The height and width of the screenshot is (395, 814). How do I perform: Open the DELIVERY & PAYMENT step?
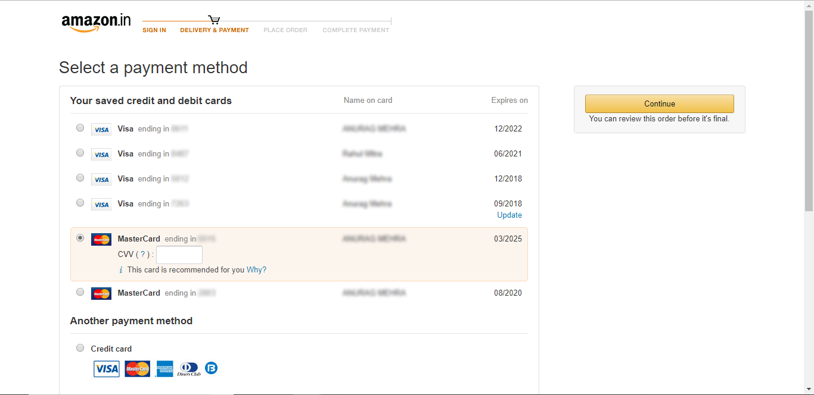[215, 30]
